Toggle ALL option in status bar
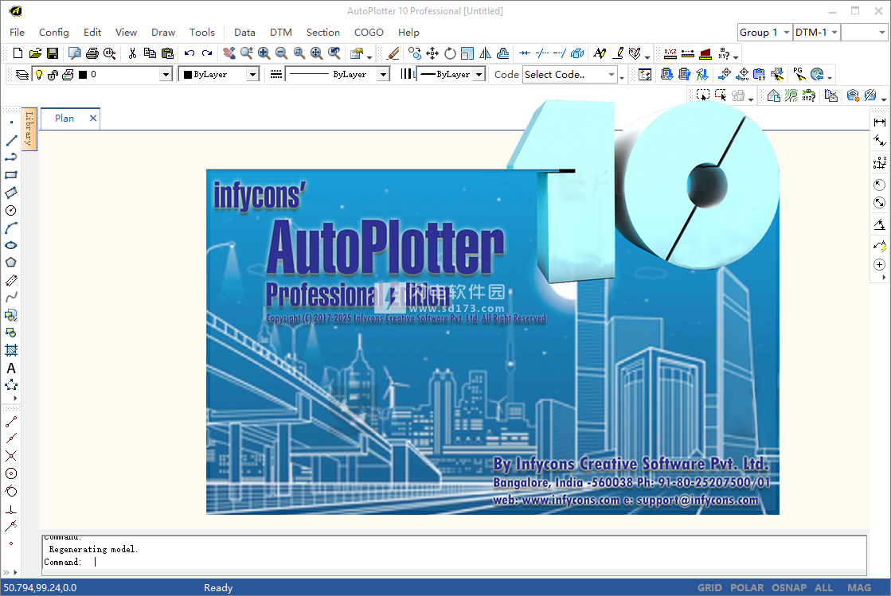891x596 pixels. (824, 588)
